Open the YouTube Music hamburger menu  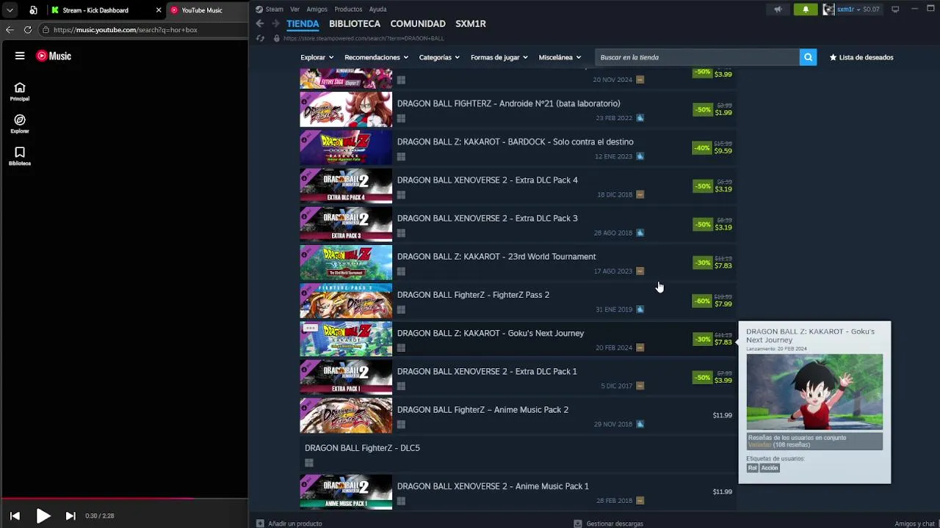[20, 56]
